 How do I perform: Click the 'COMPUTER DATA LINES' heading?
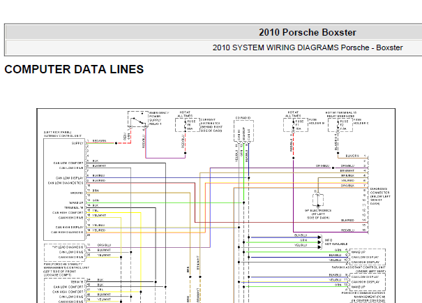coord(74,69)
